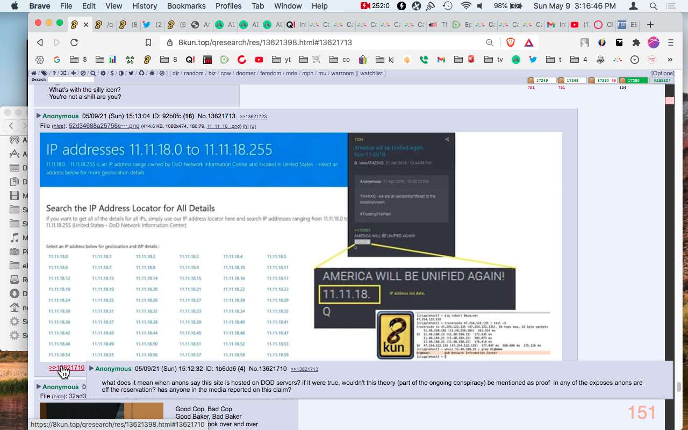Close the active 8kun tab

(86, 25)
